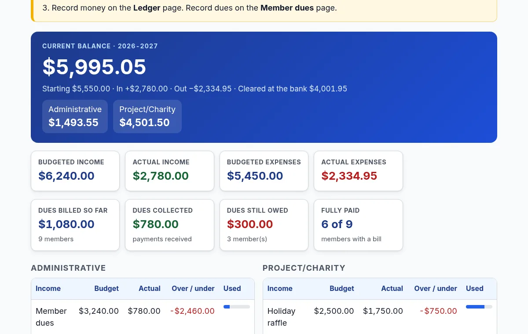The width and height of the screenshot is (528, 334).
Task: Select the Budgeted Income card
Action: point(75,171)
